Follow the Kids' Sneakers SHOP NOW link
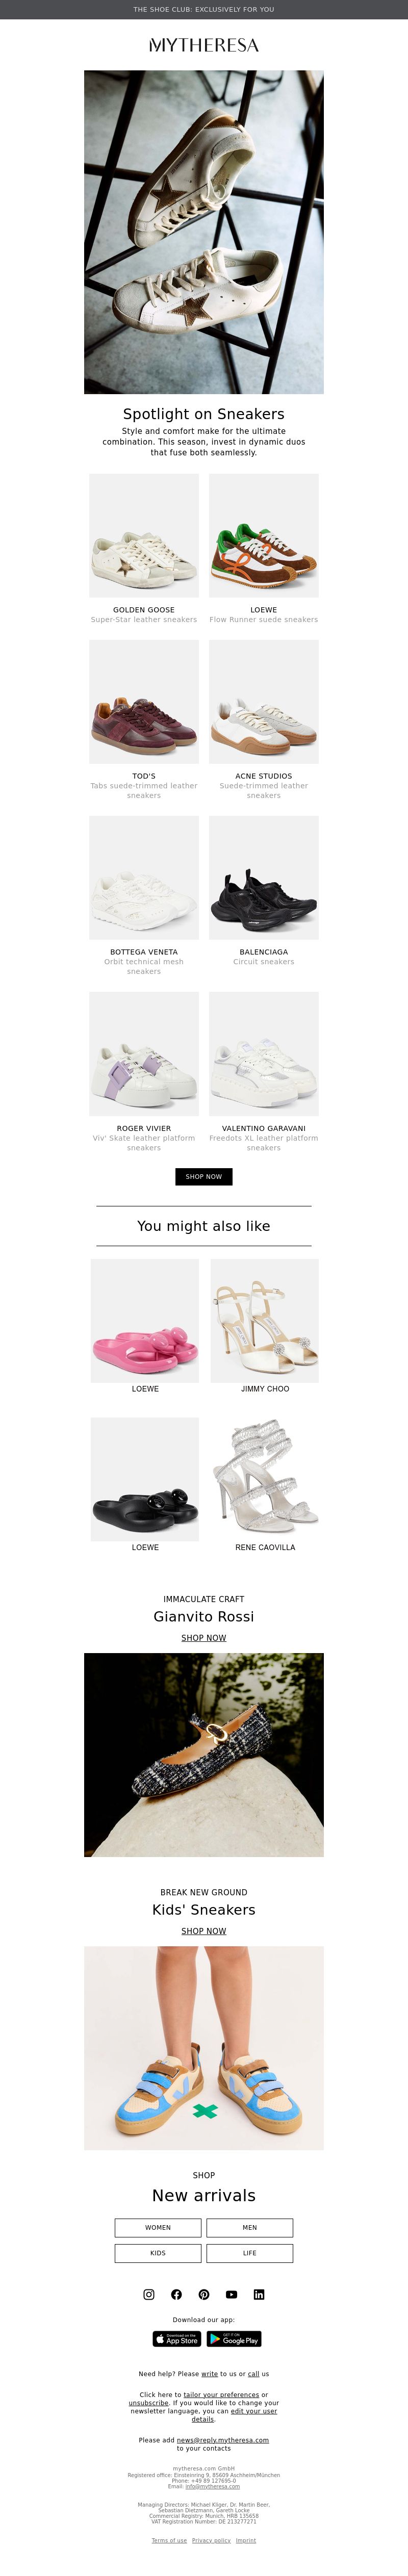The image size is (408, 2576). [x=204, y=1931]
